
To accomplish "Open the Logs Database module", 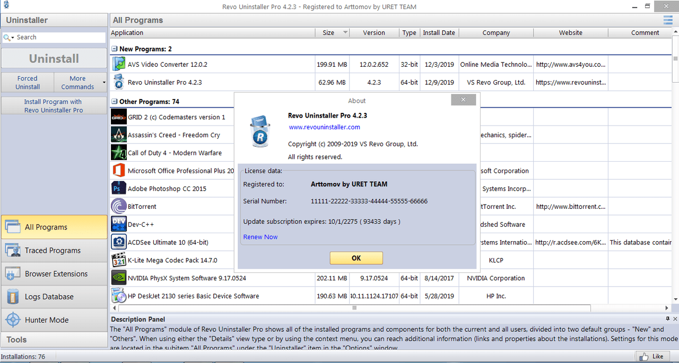I will (x=54, y=297).
